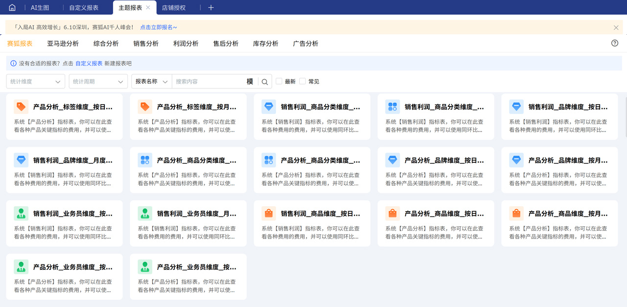Viewport: 627px width, 307px height.
Task: Click the diamond icon of 产品分析_品牌维度_按月
Action: [x=516, y=160]
